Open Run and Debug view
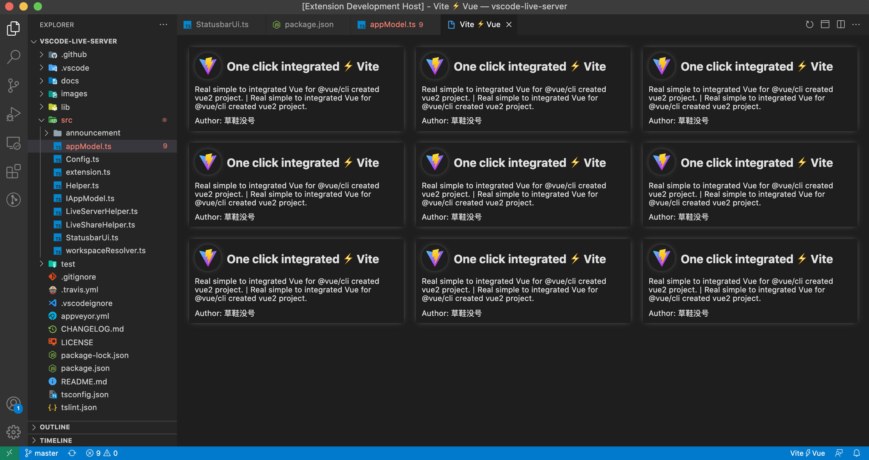The width and height of the screenshot is (869, 460). coord(14,114)
